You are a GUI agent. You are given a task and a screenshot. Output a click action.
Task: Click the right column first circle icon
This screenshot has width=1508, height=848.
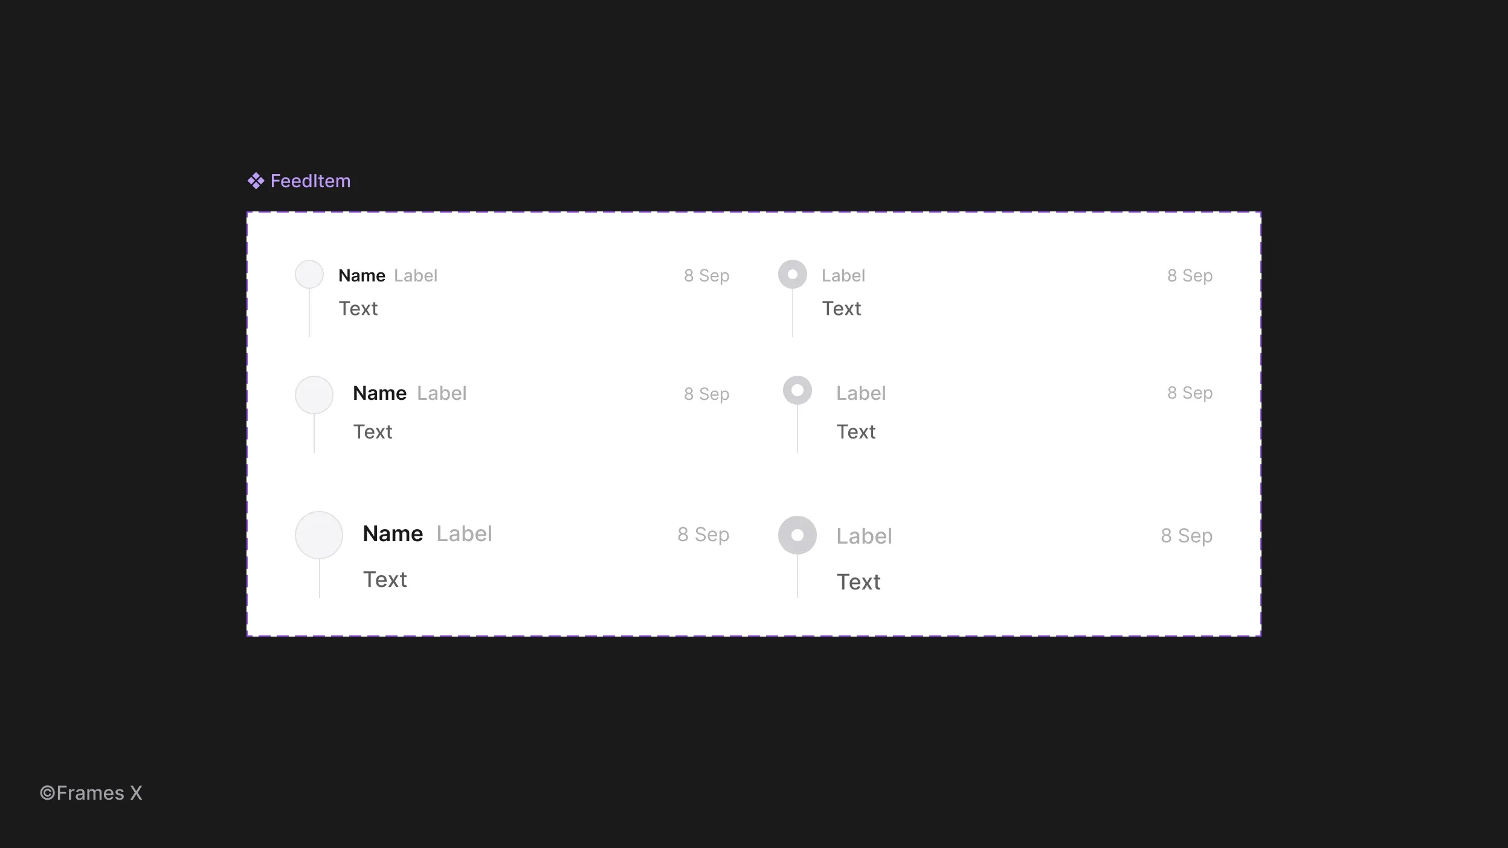coord(791,274)
